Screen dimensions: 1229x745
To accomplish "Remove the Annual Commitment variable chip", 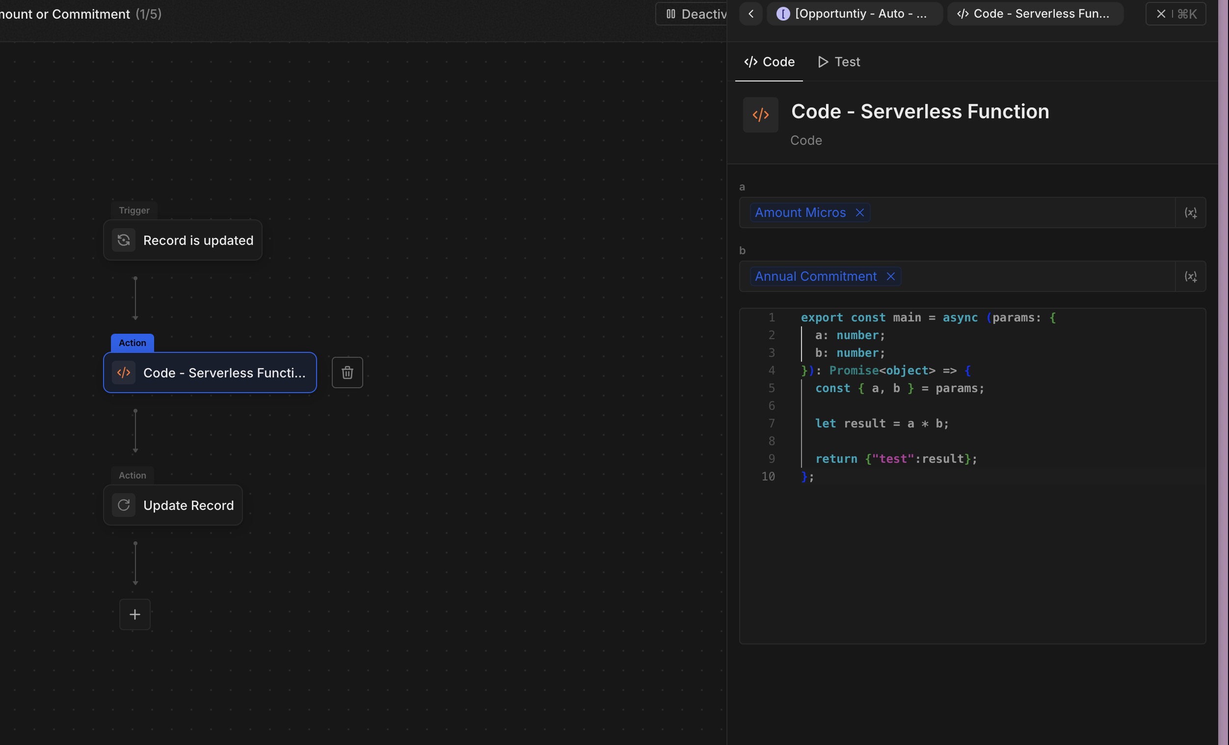I will click(890, 276).
